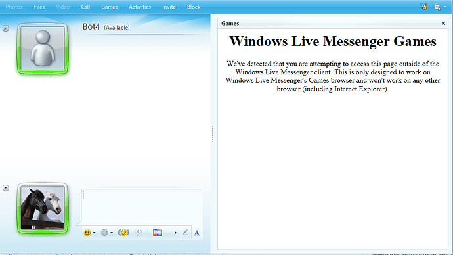Open the winks icon
453x255 pixels.
104,233
